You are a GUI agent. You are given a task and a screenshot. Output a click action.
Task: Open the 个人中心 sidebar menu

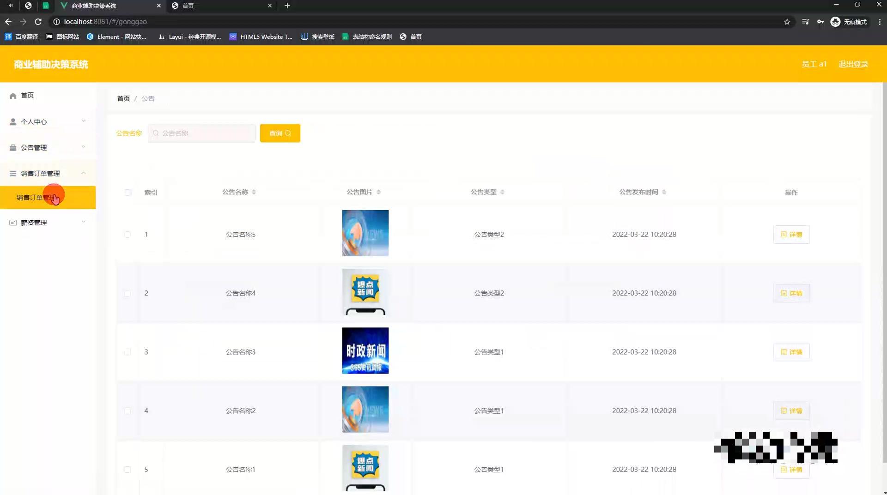pos(48,122)
